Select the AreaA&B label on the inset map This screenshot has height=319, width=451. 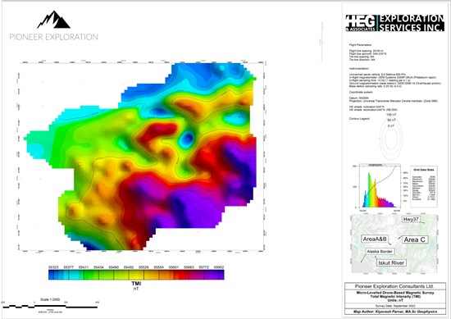click(x=375, y=239)
